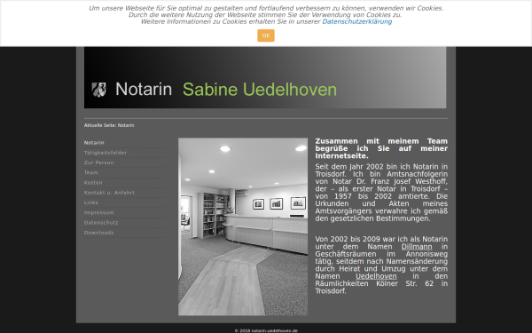
Task: Click the coat of arms logo icon
Action: tap(98, 90)
